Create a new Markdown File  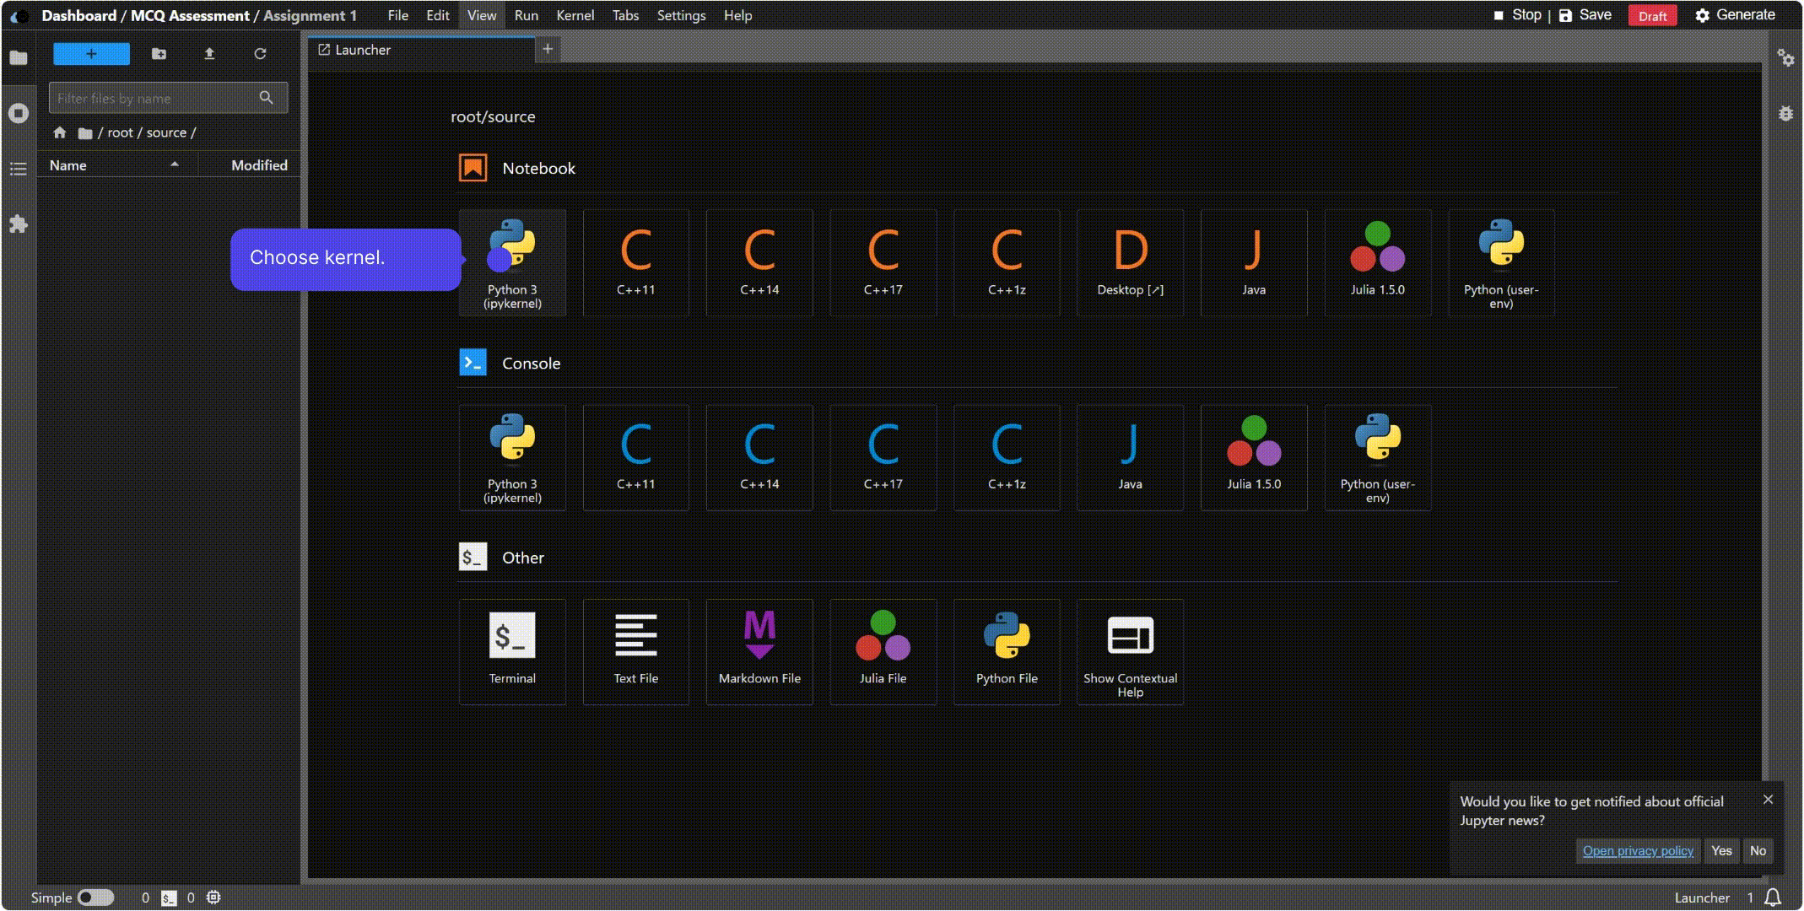(x=759, y=652)
